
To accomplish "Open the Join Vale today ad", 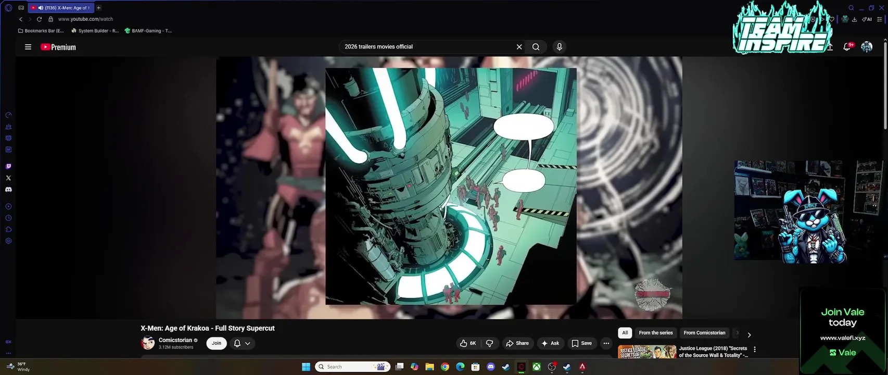I will (843, 331).
